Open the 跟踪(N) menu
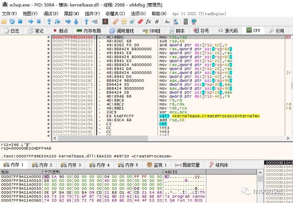This screenshot has height=203, width=293. (72, 14)
